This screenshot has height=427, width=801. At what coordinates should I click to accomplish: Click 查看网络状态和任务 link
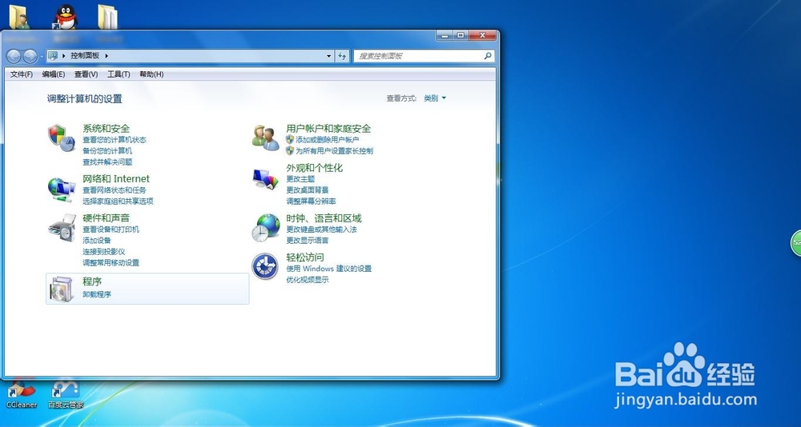(115, 190)
